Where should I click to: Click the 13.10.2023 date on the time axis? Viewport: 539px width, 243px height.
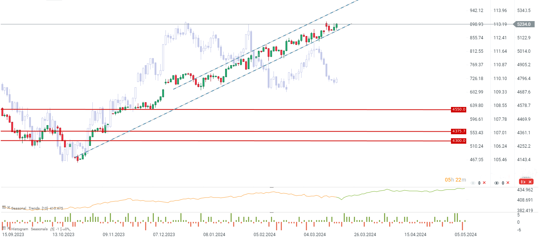(x=63, y=235)
